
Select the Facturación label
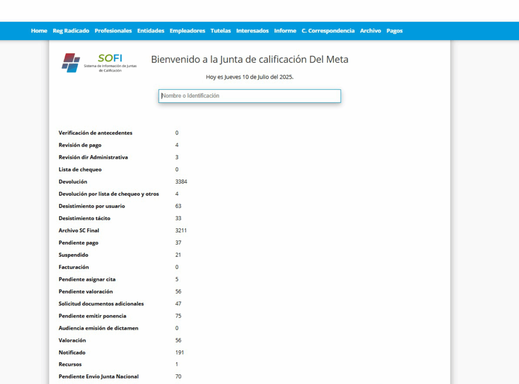click(74, 267)
